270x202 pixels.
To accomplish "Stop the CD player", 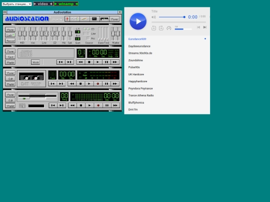I will 89,62.
